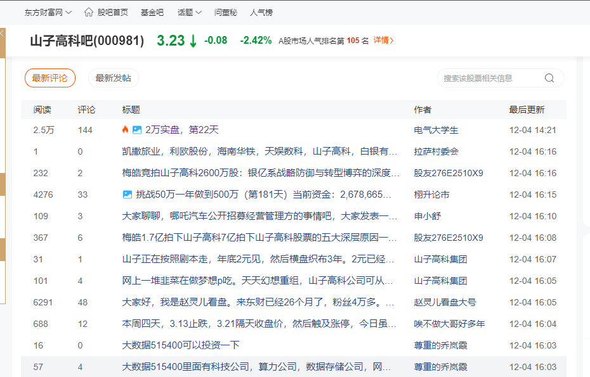Click the 最后更新 column header

(527, 110)
